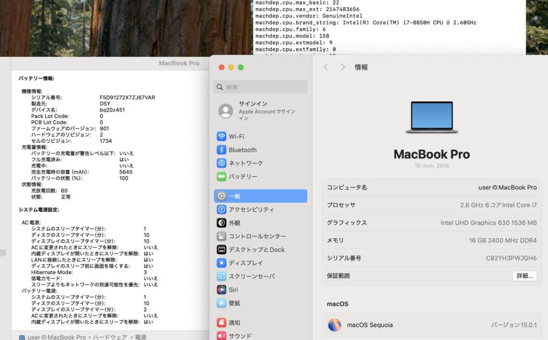Click the 情報 page title
Screen dimensions: 548x340
pyautogui.click(x=361, y=67)
